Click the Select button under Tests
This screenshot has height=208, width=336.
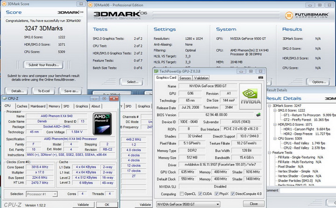click(132, 82)
